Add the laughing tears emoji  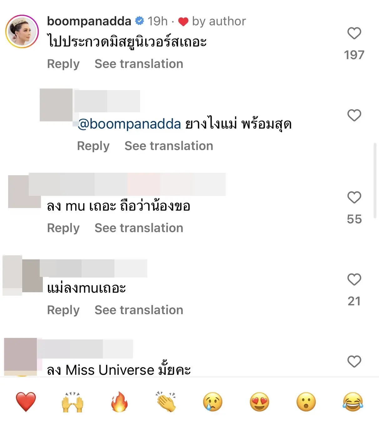[x=353, y=402]
